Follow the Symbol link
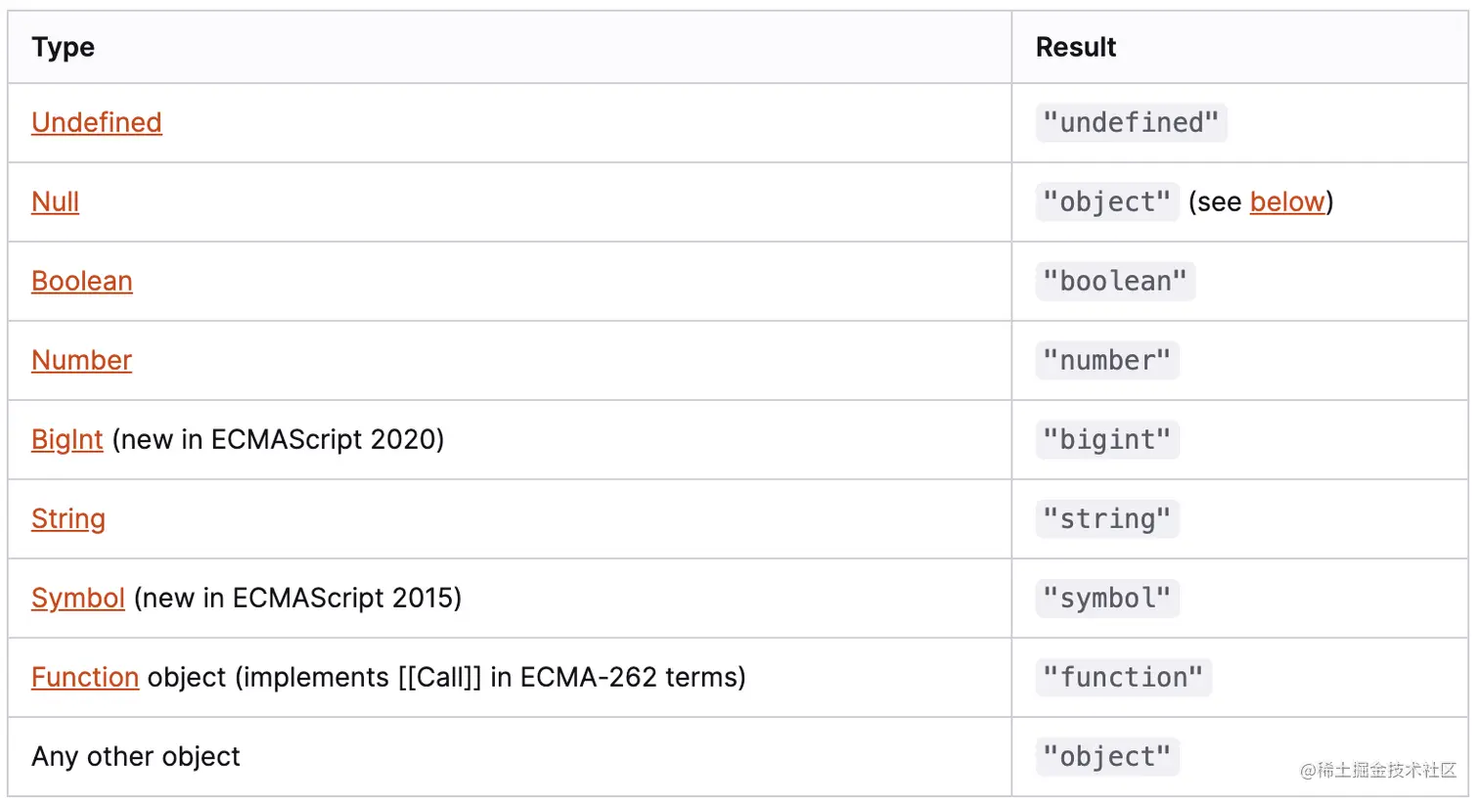Image resolution: width=1479 pixels, height=802 pixels. pyautogui.click(x=77, y=598)
